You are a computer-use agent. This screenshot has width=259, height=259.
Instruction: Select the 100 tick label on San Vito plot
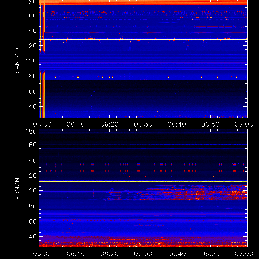tap(31, 61)
